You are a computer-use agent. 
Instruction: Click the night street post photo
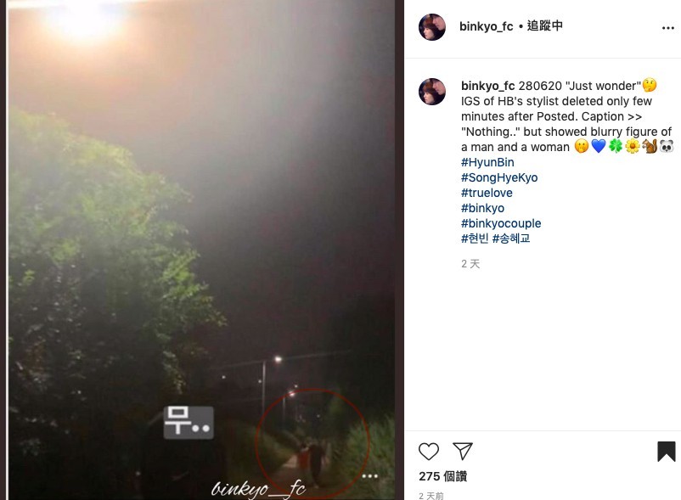coord(201,250)
